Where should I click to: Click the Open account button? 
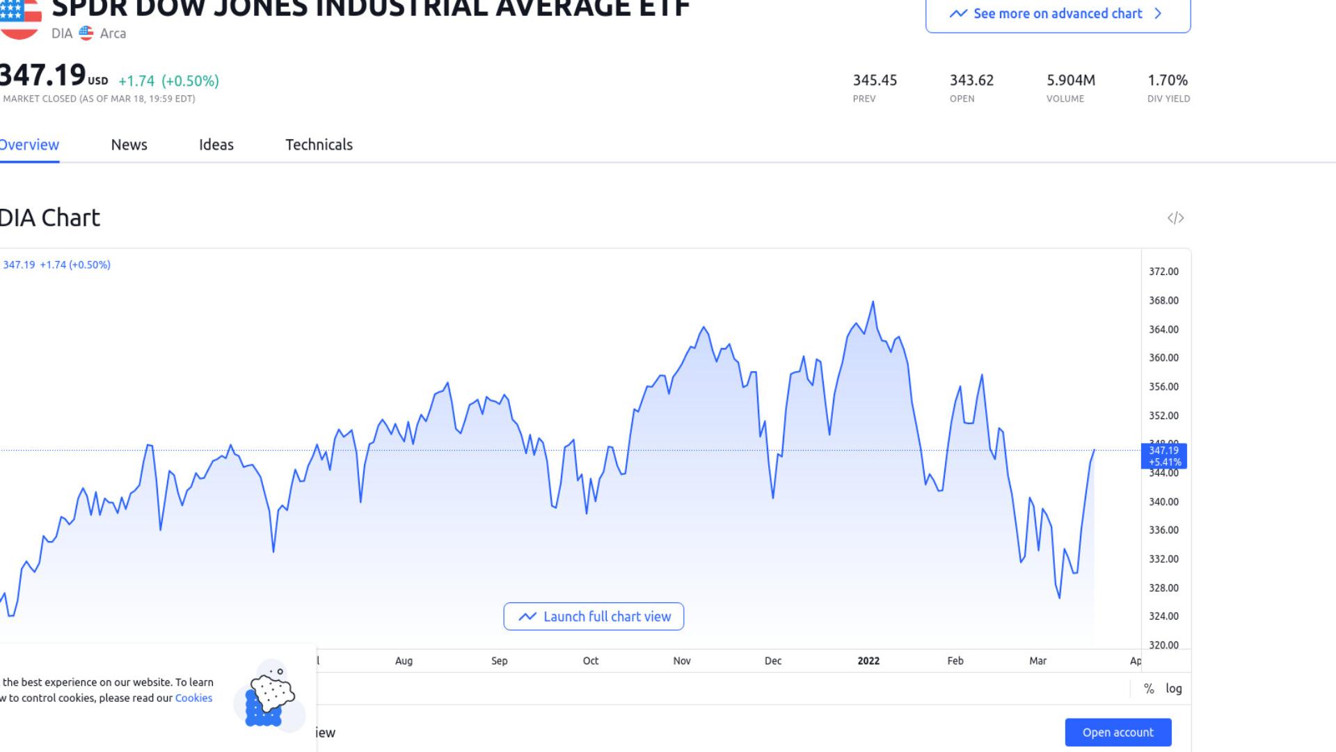(1118, 733)
